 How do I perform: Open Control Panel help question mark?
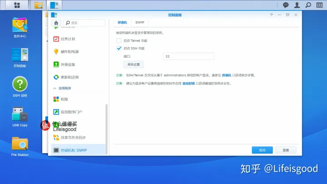(271, 15)
